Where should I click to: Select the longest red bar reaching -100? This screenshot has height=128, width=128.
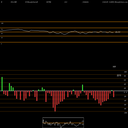point(55,101)
